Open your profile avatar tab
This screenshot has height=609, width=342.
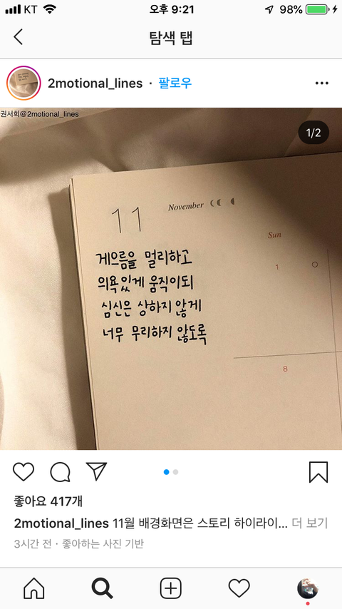click(308, 588)
